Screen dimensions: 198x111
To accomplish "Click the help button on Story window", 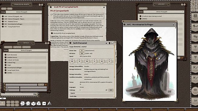I will coord(182,5).
